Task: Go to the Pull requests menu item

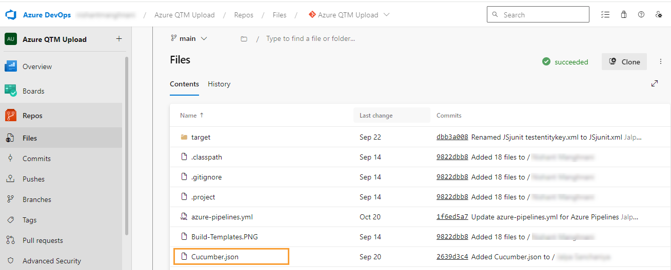Action: (43, 240)
